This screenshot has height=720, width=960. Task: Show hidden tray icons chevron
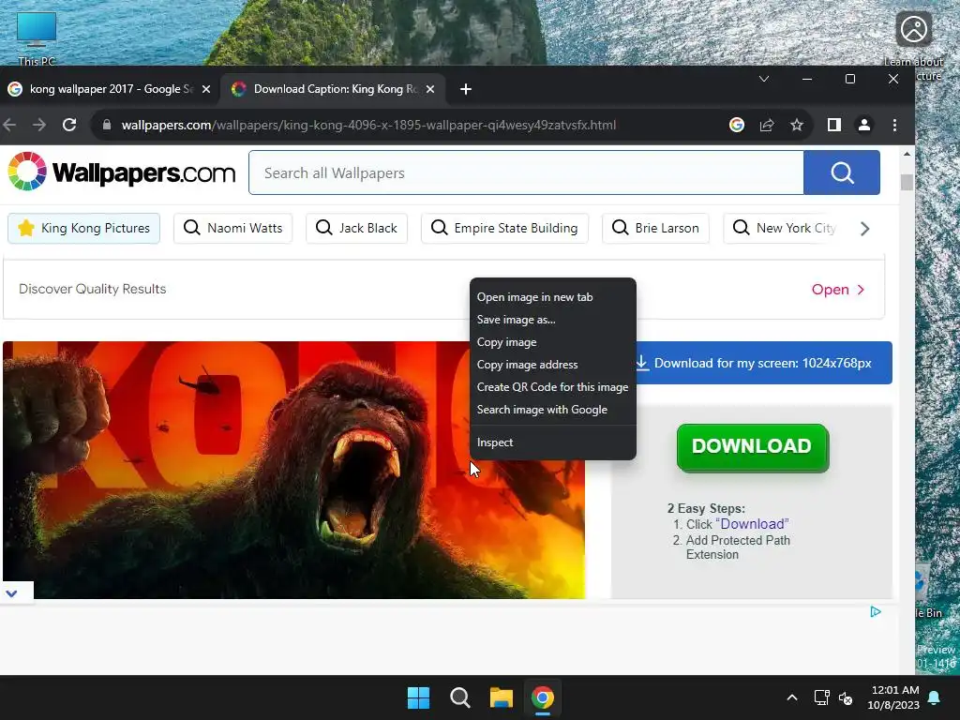[x=791, y=697]
